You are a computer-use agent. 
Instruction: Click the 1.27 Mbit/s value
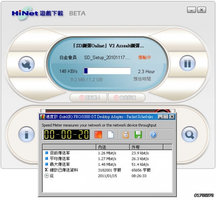click(x=107, y=159)
